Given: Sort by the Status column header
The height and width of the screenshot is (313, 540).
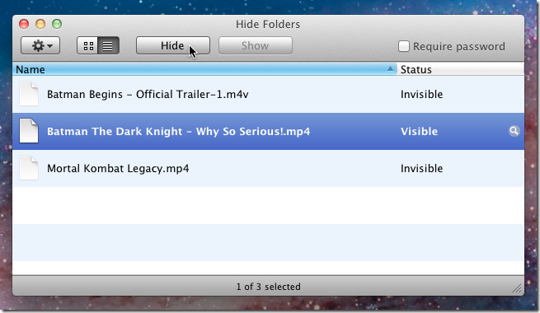Looking at the screenshot, I should pyautogui.click(x=461, y=69).
